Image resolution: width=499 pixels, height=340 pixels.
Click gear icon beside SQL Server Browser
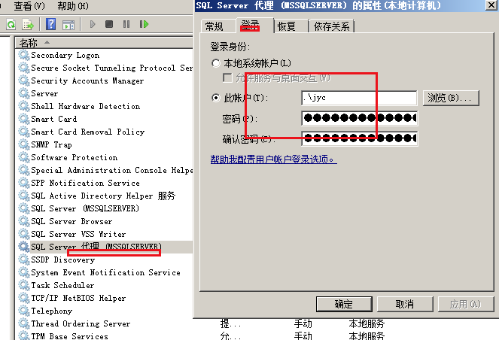24,221
